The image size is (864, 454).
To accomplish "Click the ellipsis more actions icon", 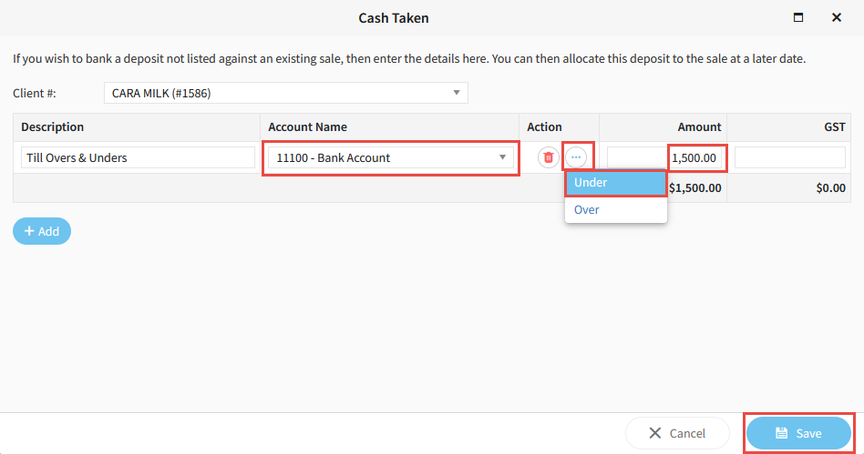I will pos(576,157).
